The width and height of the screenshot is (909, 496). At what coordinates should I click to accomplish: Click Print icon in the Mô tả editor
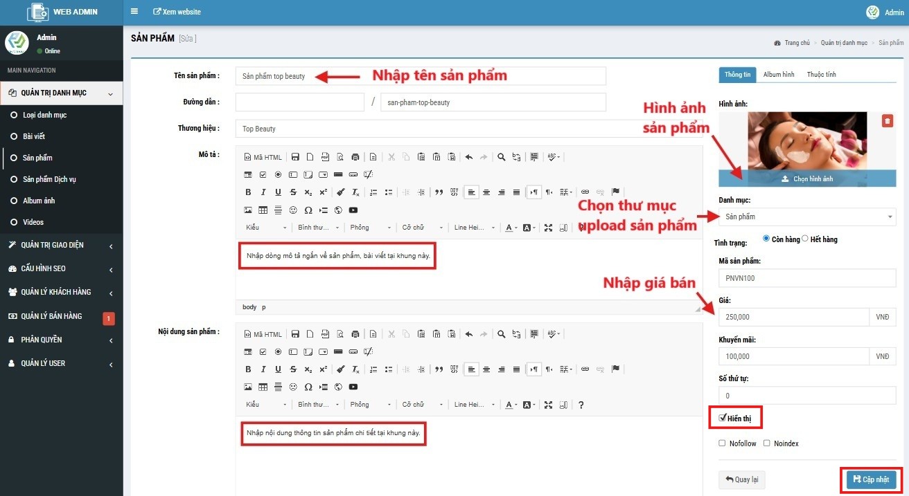click(x=355, y=157)
